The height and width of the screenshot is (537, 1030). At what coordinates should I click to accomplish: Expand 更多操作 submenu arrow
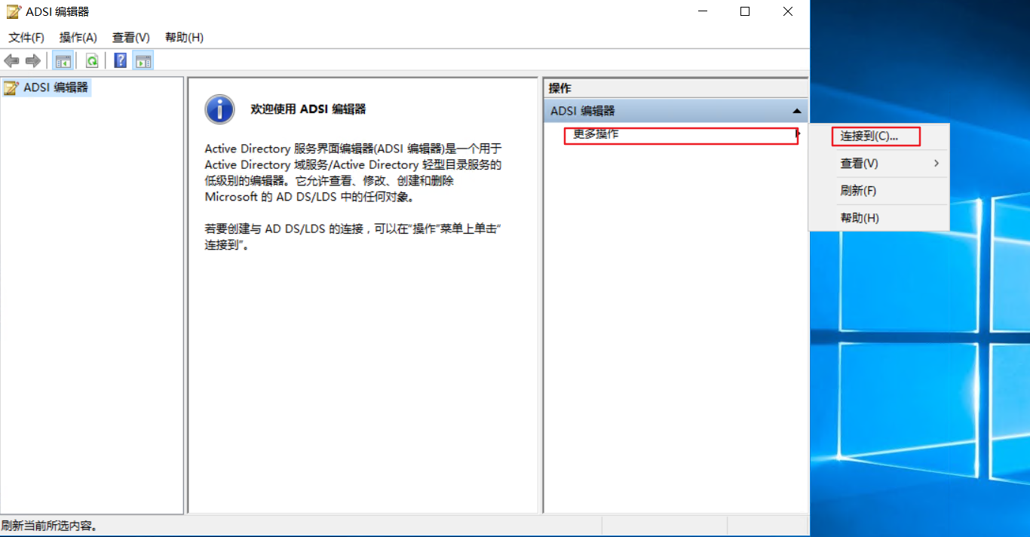[798, 134]
